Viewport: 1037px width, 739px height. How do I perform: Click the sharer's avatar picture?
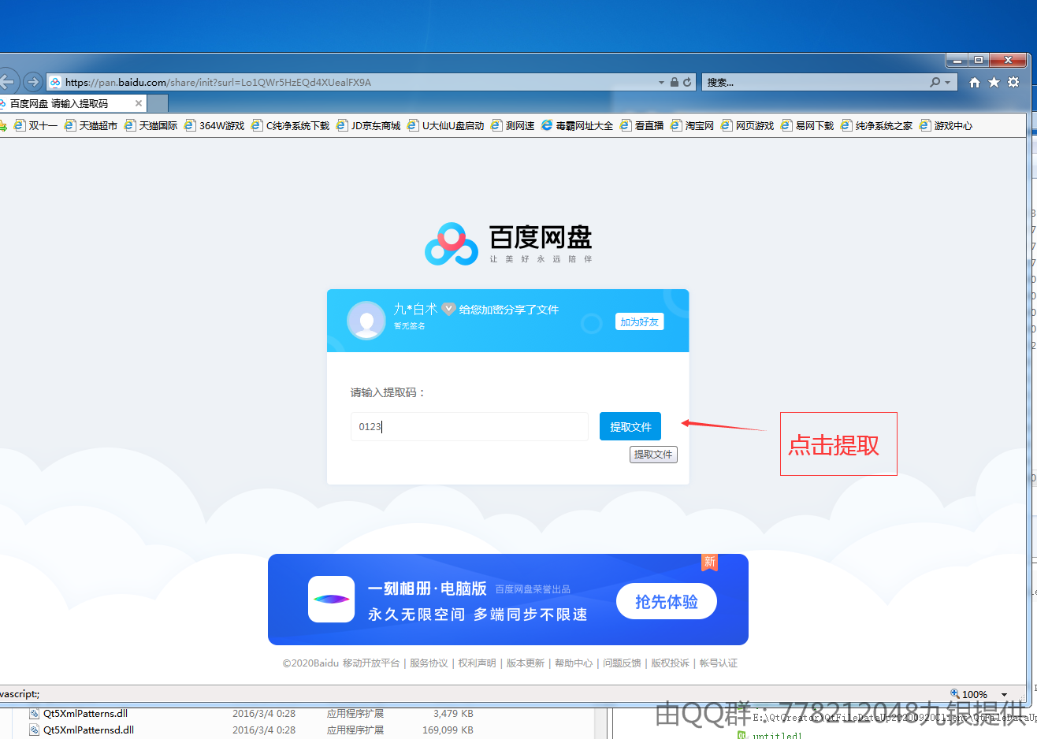(x=366, y=320)
